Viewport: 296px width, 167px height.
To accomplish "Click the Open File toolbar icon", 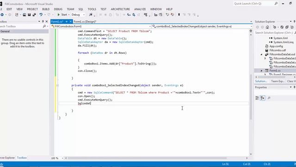I will point(25,15).
